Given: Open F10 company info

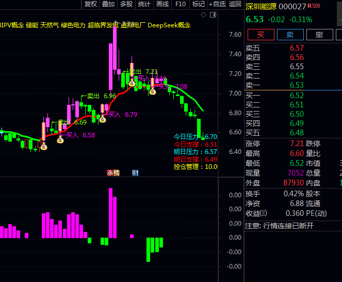Looking at the screenshot, I should (181, 4).
